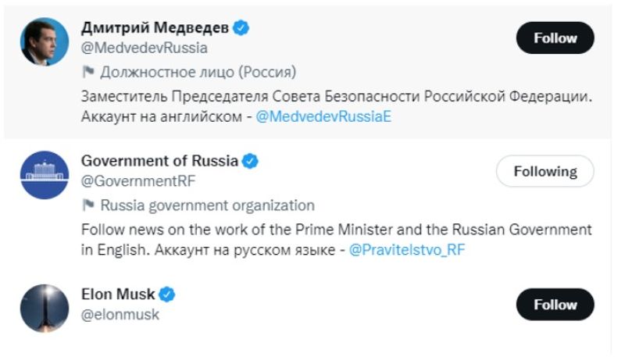Image resolution: width=625 pixels, height=357 pixels.
Task: Click the verified badge beside Elon Musk
Action: (x=167, y=295)
